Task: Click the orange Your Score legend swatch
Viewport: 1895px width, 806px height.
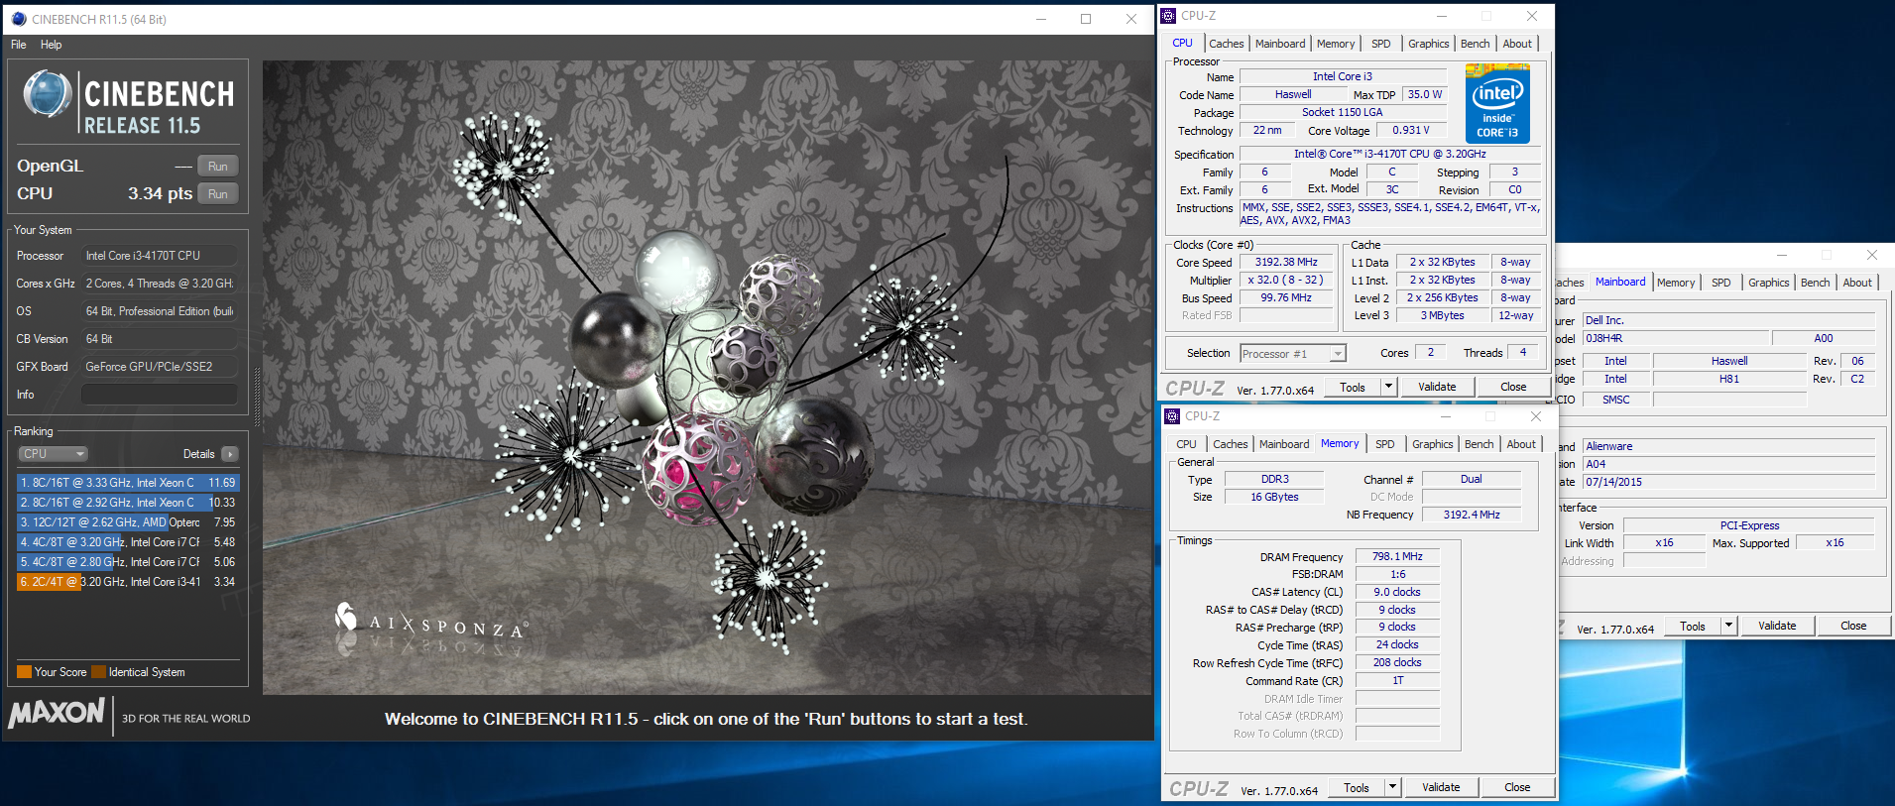Action: tap(24, 672)
